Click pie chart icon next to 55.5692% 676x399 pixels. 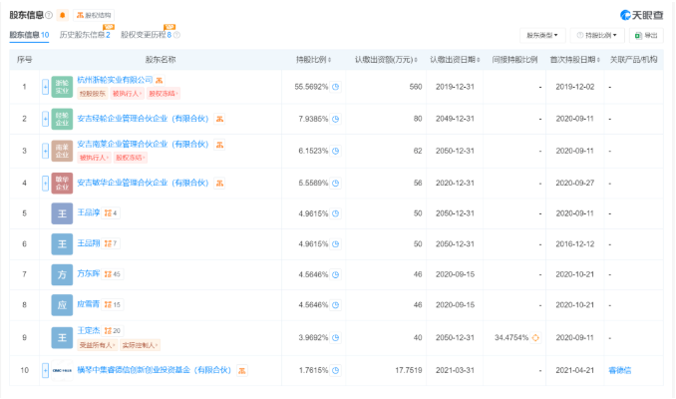click(x=335, y=87)
